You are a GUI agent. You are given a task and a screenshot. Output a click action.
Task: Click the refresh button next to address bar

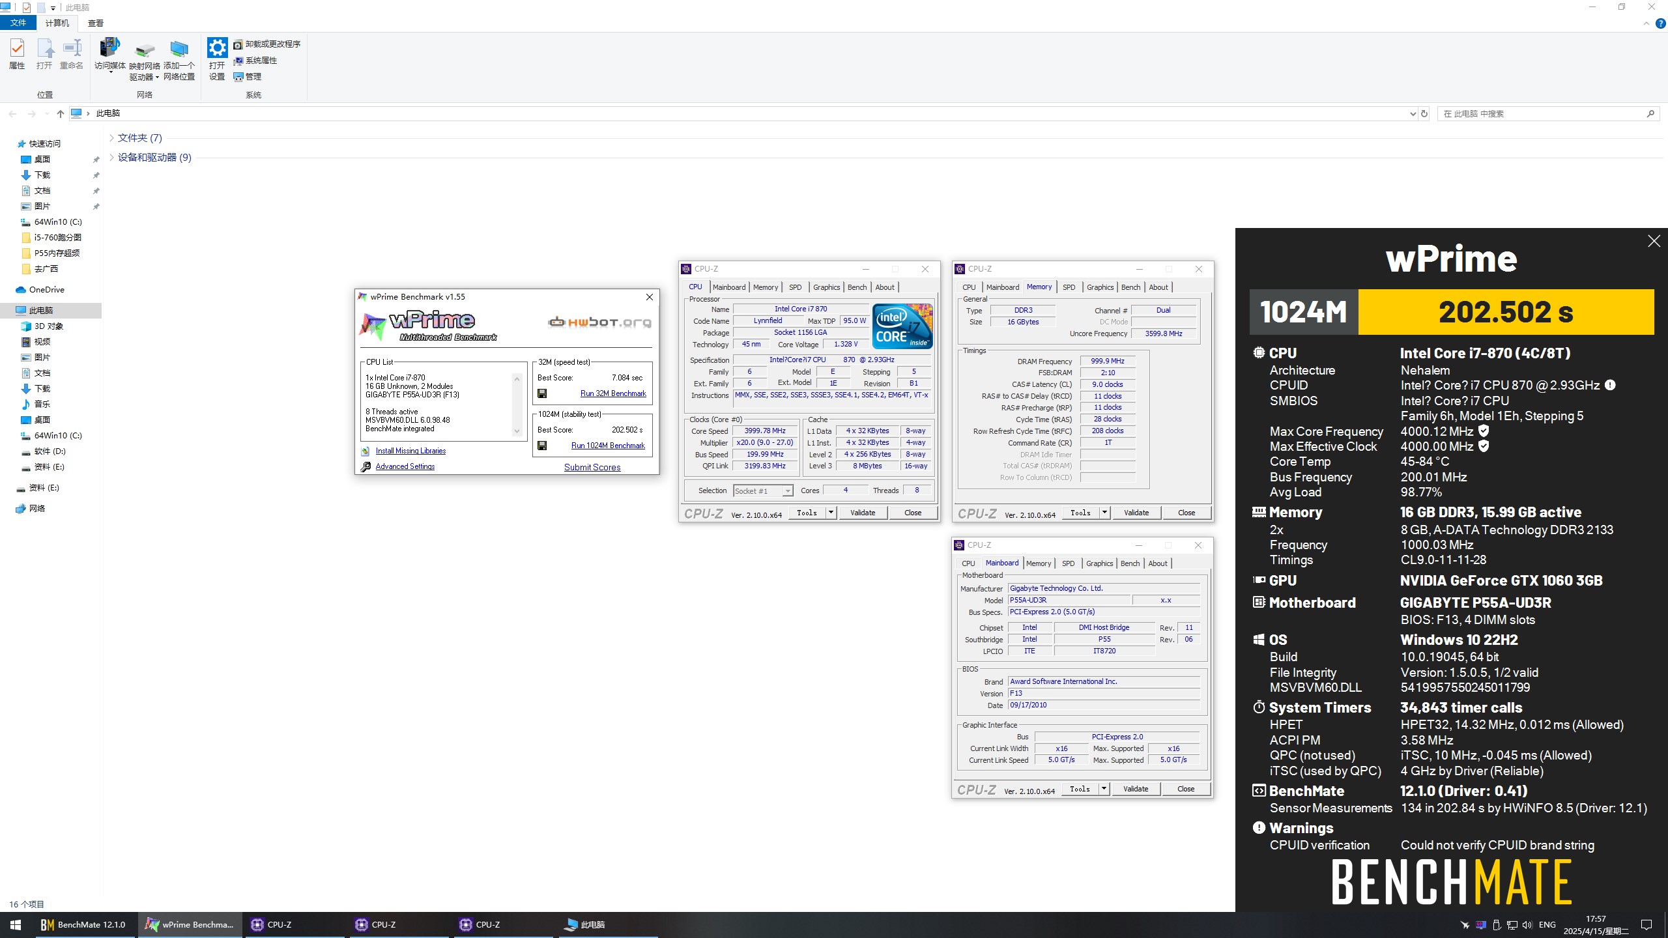click(1424, 113)
